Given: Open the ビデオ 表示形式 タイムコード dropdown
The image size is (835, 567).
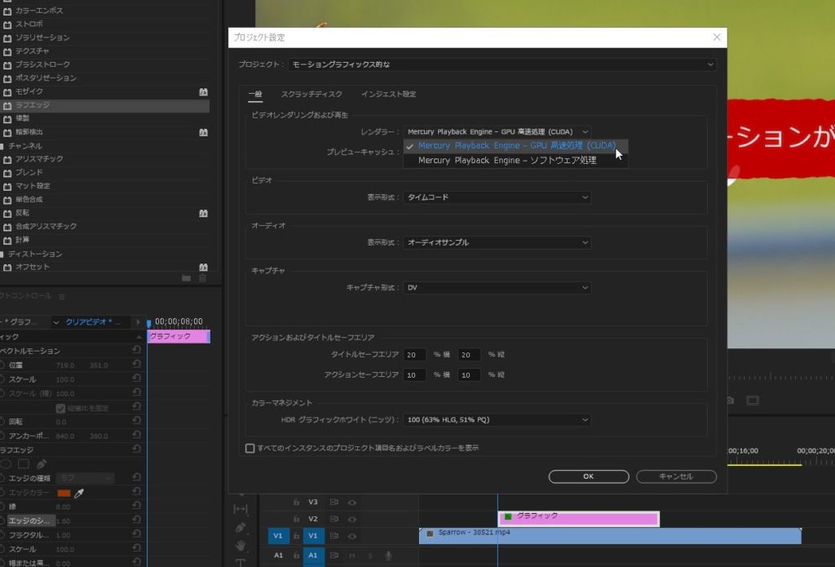Looking at the screenshot, I should (x=497, y=197).
